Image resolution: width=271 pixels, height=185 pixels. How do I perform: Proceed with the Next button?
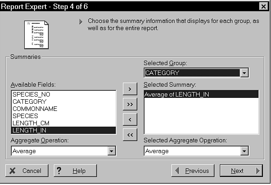tap(241, 171)
